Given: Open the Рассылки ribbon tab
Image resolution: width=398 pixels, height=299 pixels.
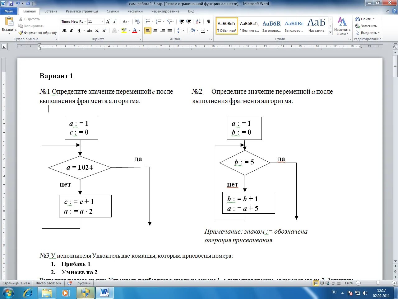Looking at the screenshot, I should pyautogui.click(x=135, y=11).
